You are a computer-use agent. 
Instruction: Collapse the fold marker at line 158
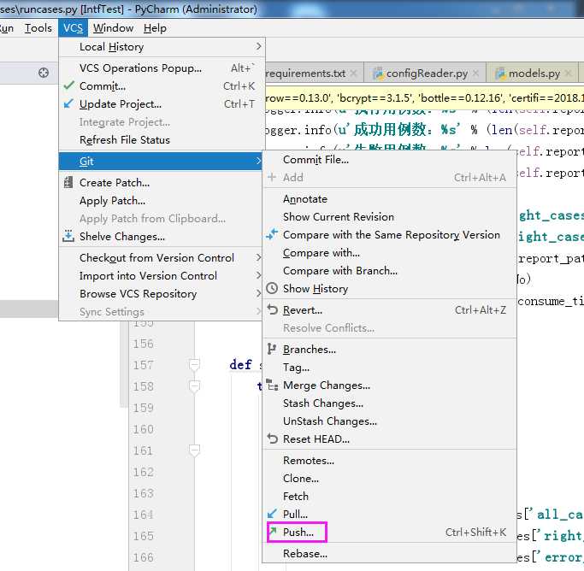tap(194, 386)
